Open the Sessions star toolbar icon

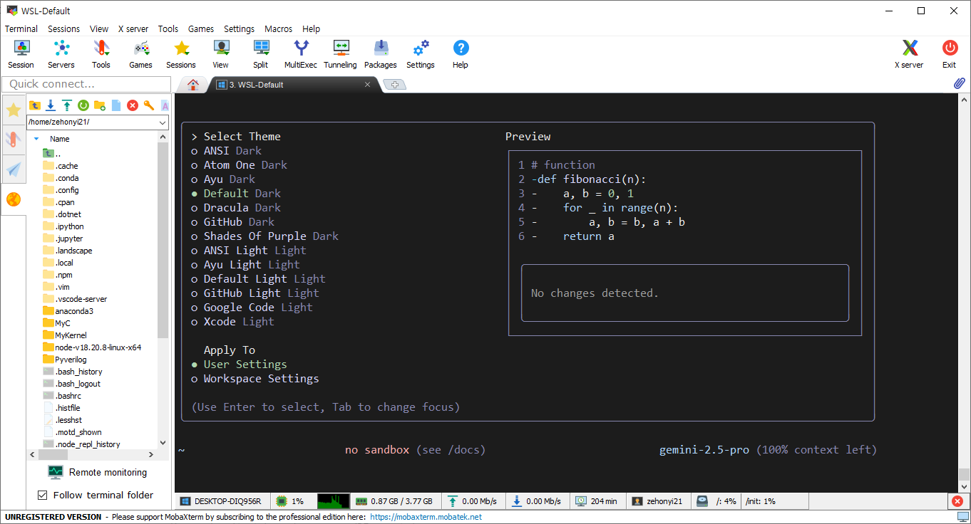(181, 55)
